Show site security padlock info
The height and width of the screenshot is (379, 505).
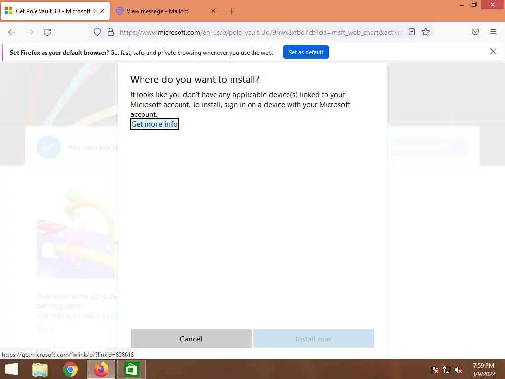[111, 32]
